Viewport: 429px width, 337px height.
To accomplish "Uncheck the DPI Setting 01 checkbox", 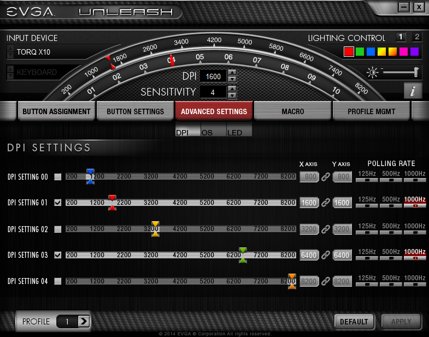I will (58, 203).
